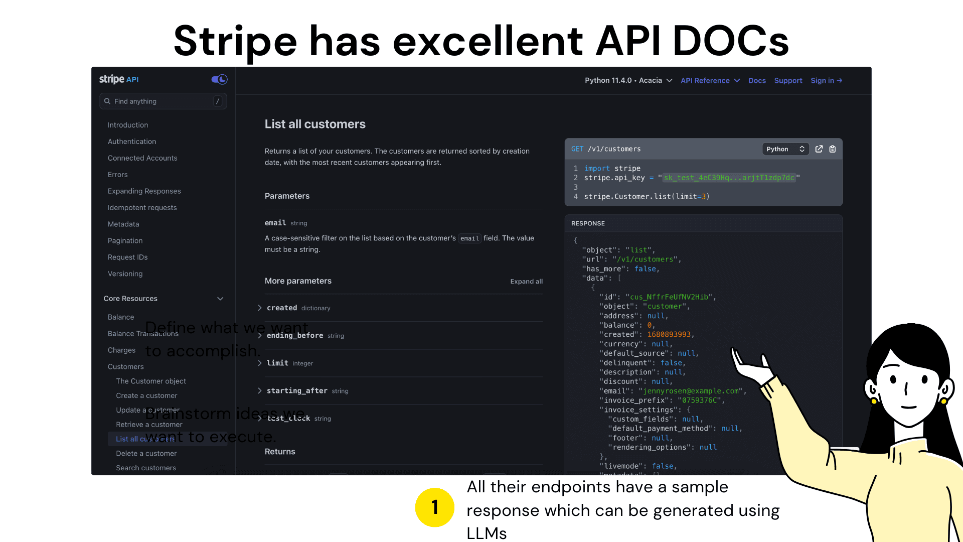Open Versioning in the sidebar

point(125,274)
